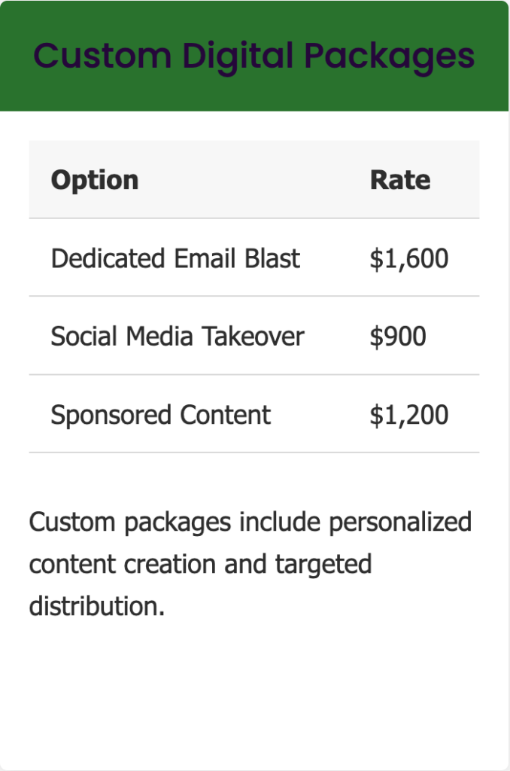Image resolution: width=510 pixels, height=771 pixels.
Task: Click the word 'Takeover' in the table
Action: [253, 337]
